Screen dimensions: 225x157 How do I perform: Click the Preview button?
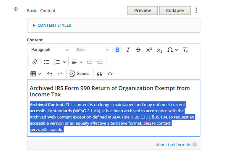[x=142, y=10]
